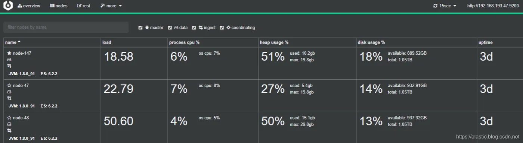Click the master star icon for node-147

click(x=9, y=53)
